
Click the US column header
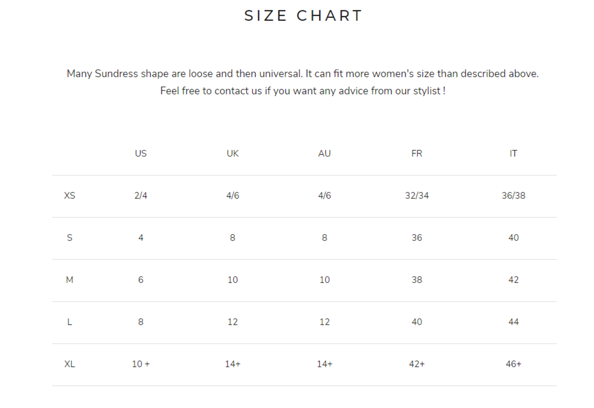point(141,153)
